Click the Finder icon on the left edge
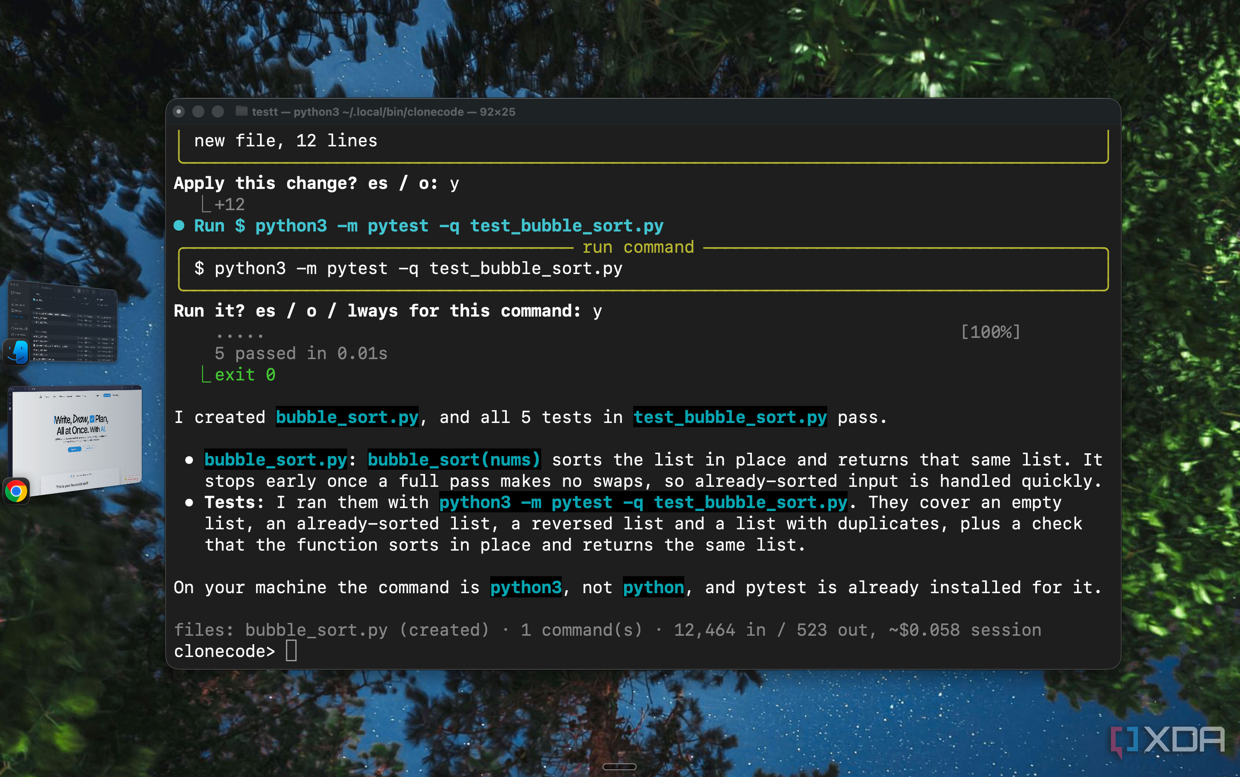The height and width of the screenshot is (777, 1240). (x=17, y=352)
